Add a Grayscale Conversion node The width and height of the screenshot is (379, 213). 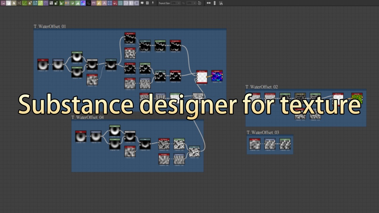pyautogui.click(x=67, y=3)
